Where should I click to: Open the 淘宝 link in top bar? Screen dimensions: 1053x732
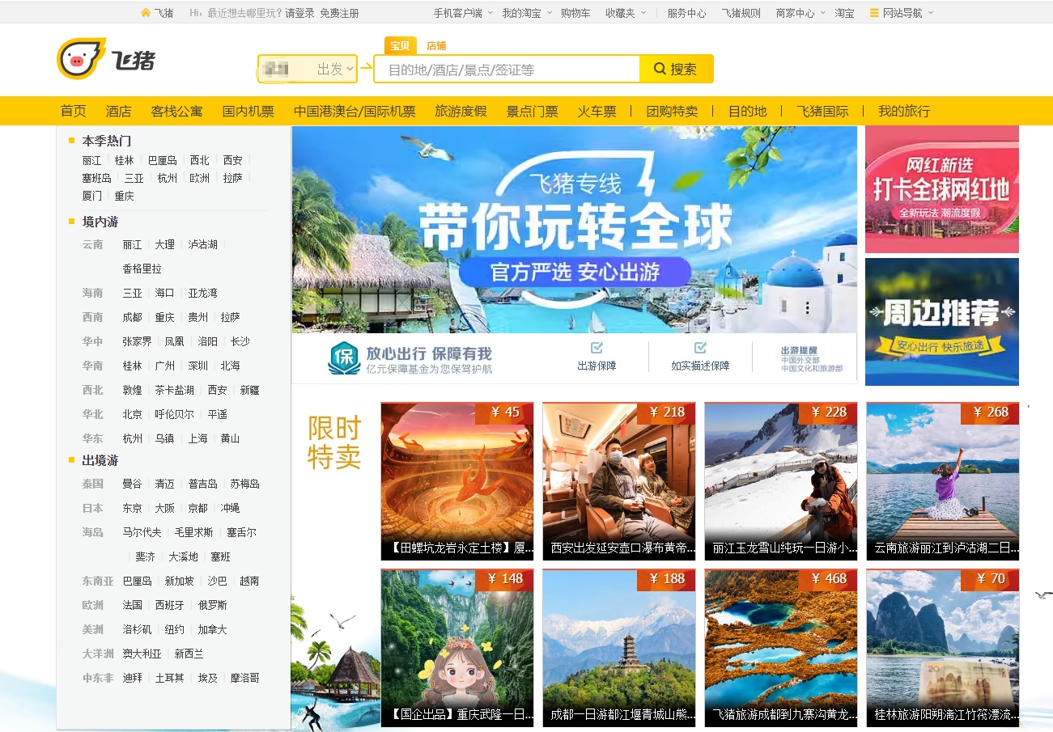pos(845,13)
